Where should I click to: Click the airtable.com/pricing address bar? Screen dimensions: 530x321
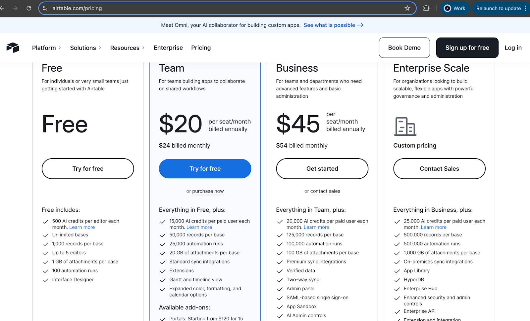click(227, 8)
